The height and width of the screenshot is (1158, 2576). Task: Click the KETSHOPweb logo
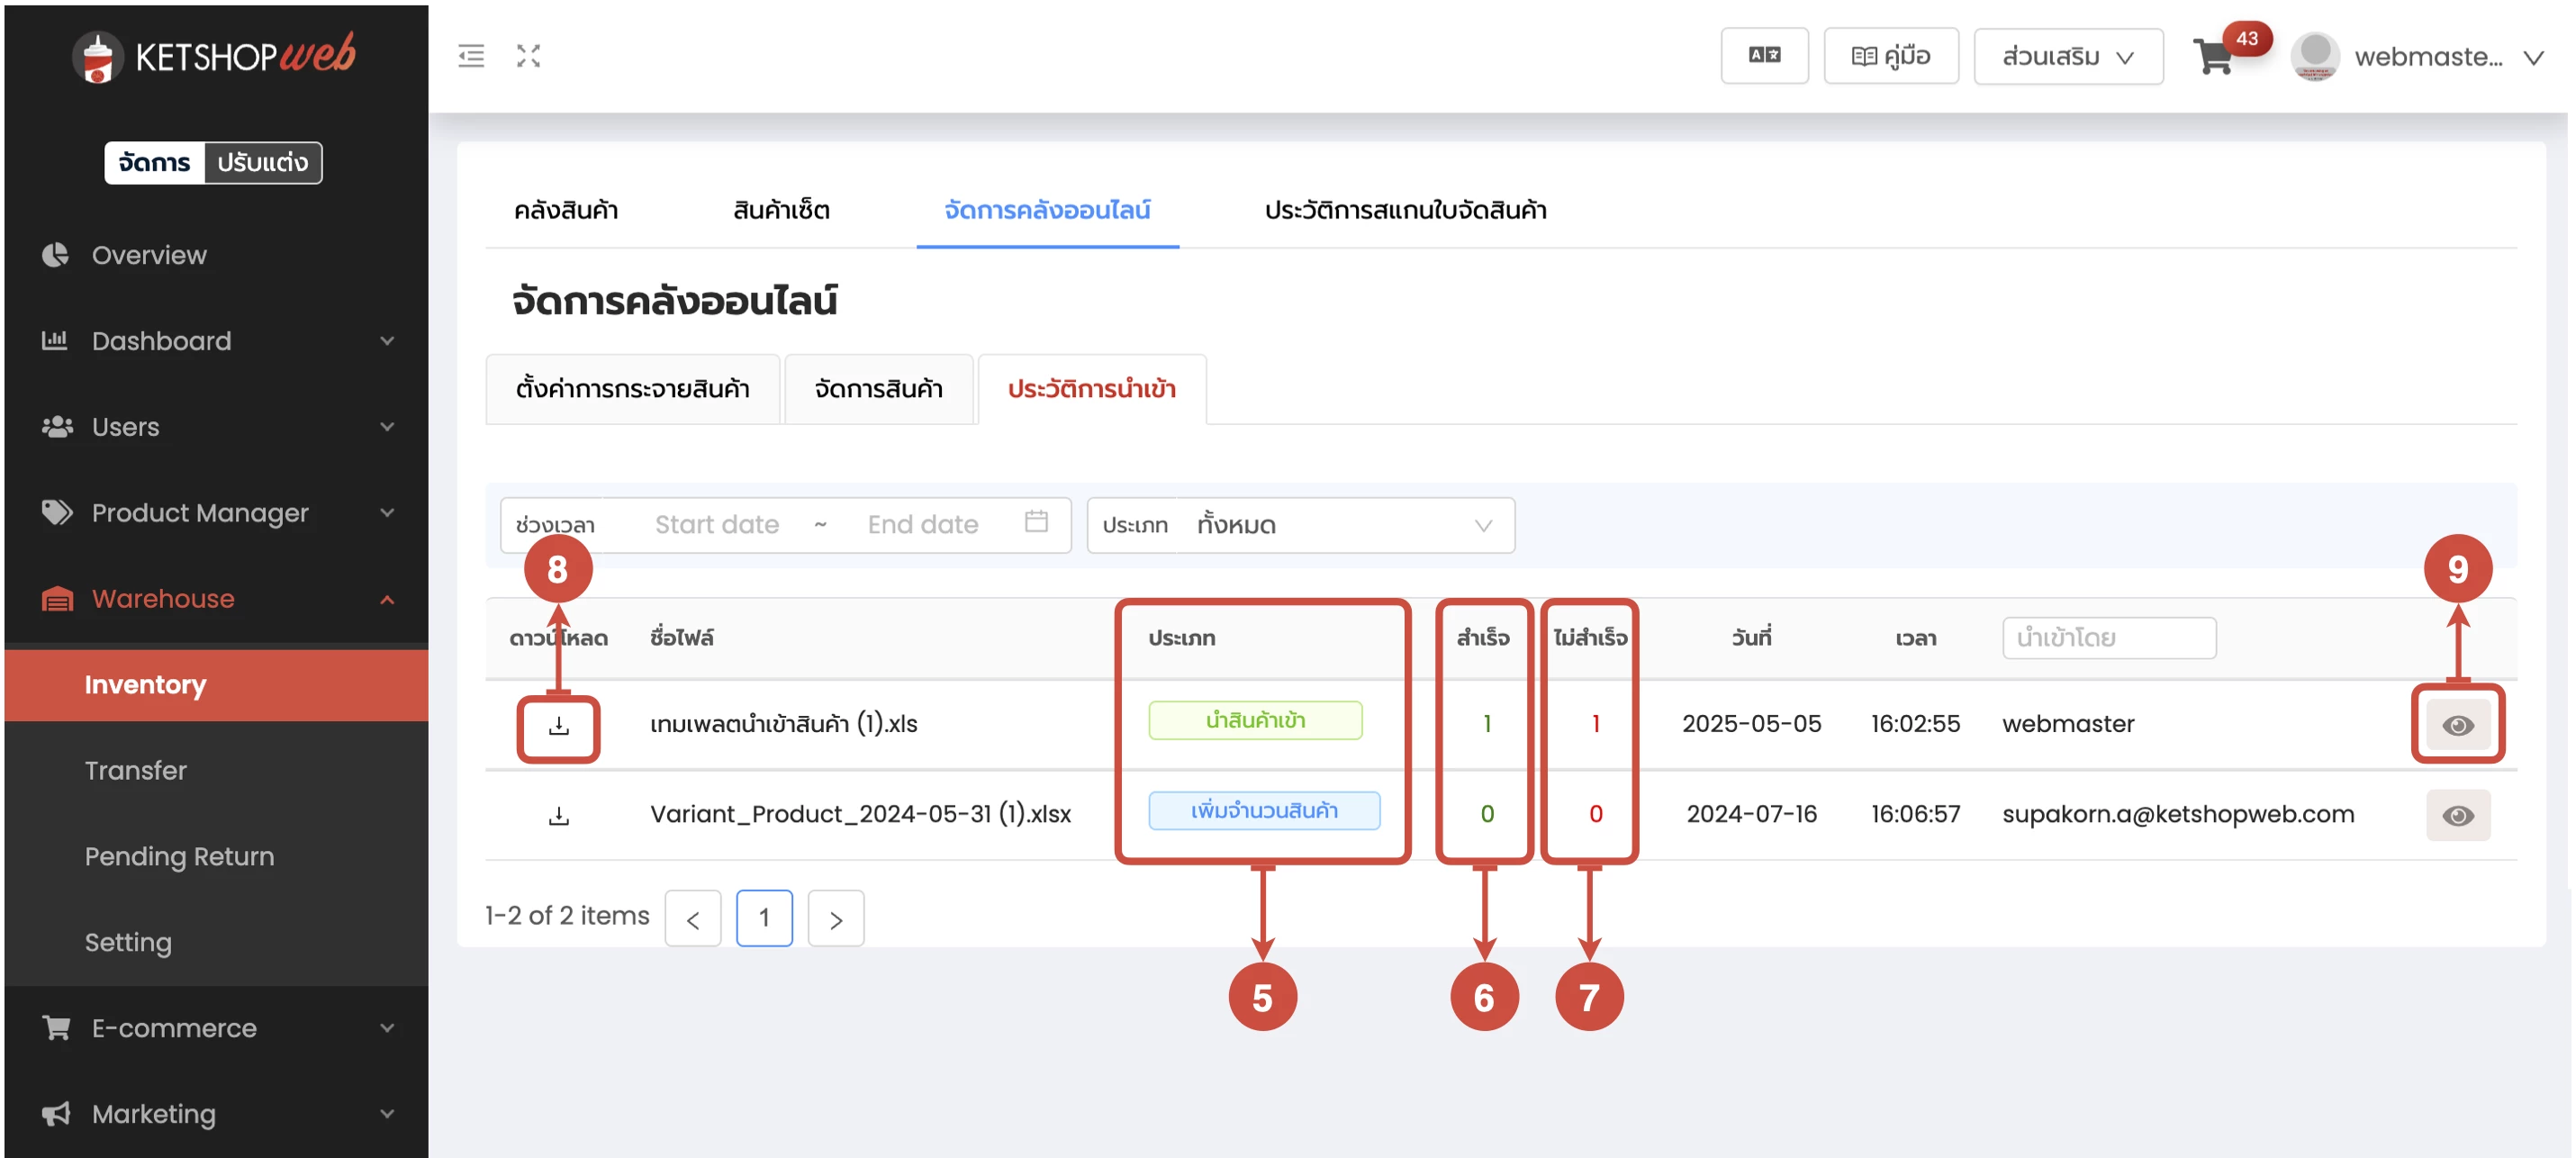click(x=214, y=56)
